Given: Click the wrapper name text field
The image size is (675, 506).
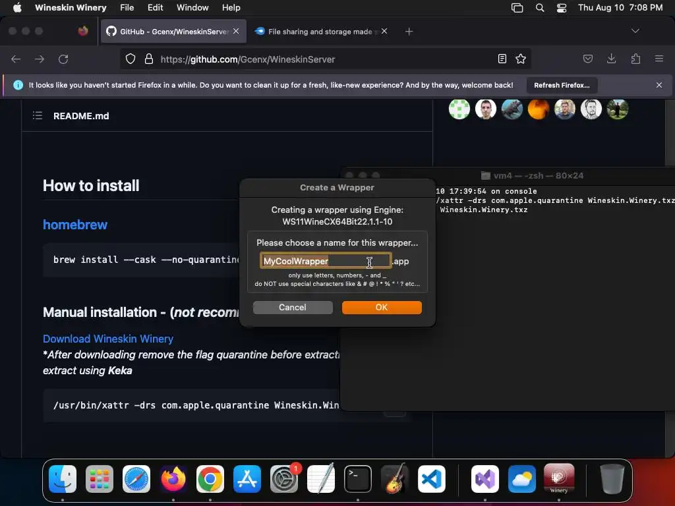Looking at the screenshot, I should [326, 261].
